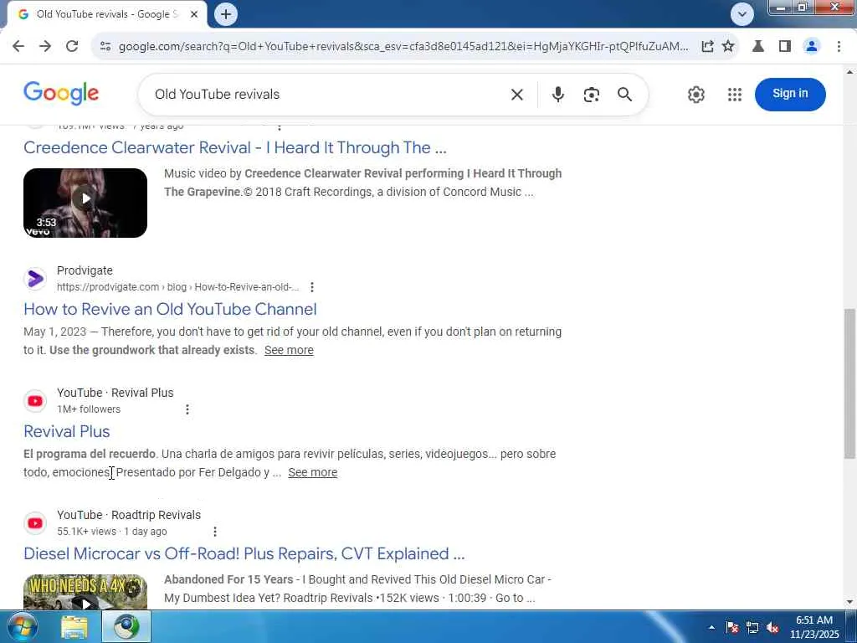Open Revival Plus result options menu
Viewport: 857px width, 643px height.
point(187,409)
